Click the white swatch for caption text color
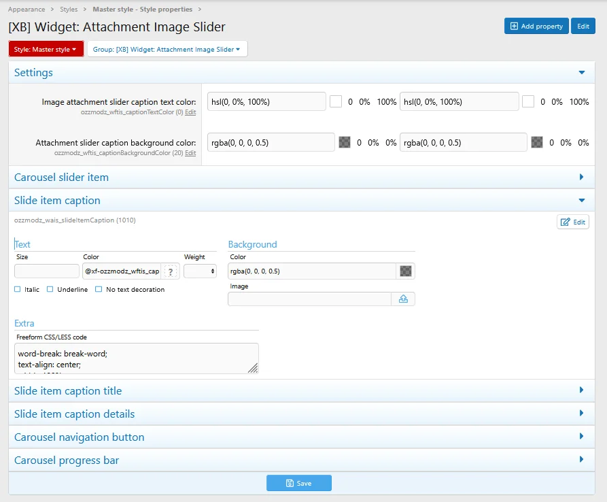 [x=336, y=102]
